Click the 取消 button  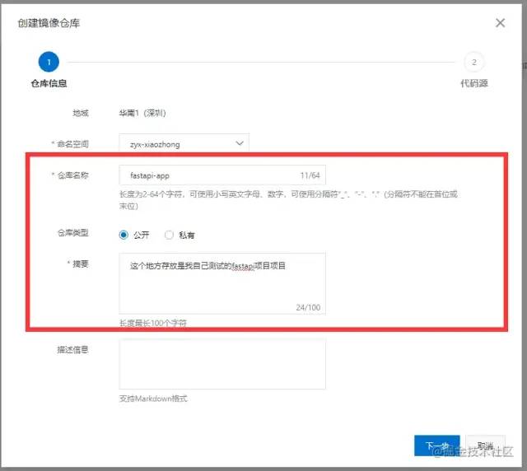pos(485,445)
